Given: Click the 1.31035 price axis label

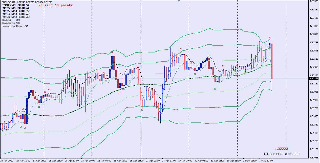Looking at the screenshot, I should (x=314, y=157).
